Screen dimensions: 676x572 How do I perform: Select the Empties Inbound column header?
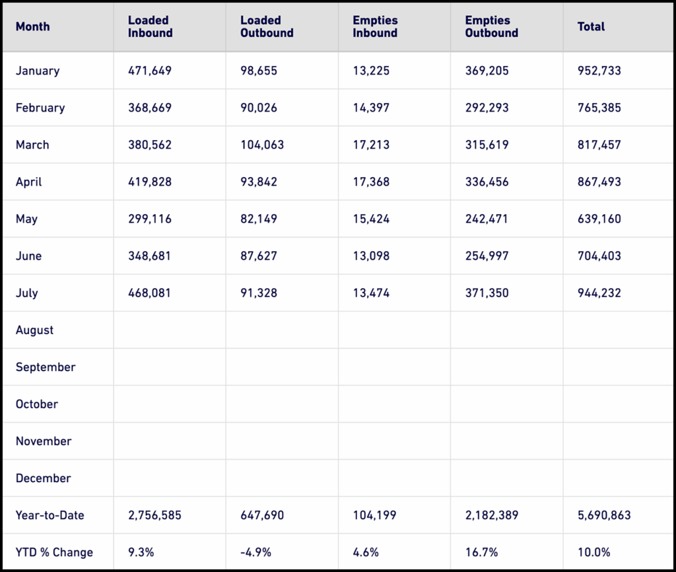375,27
